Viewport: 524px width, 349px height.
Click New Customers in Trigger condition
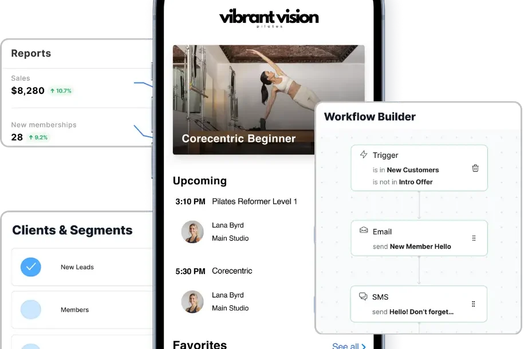pos(413,170)
